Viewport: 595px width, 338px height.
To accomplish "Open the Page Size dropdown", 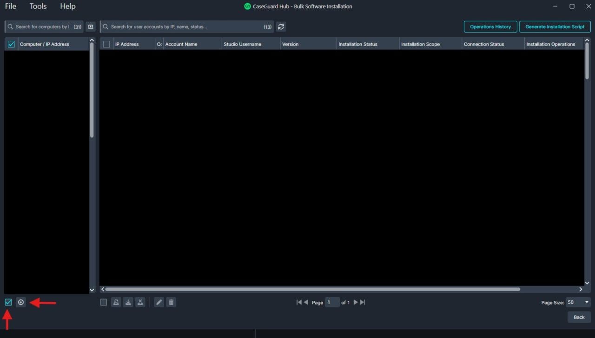I will 578,302.
